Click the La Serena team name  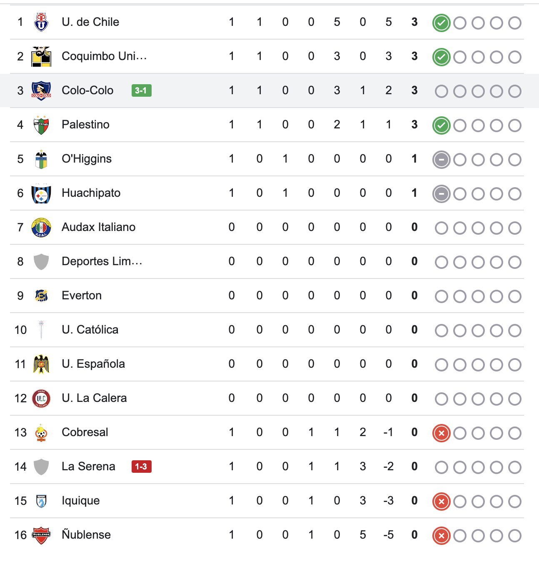click(x=88, y=467)
